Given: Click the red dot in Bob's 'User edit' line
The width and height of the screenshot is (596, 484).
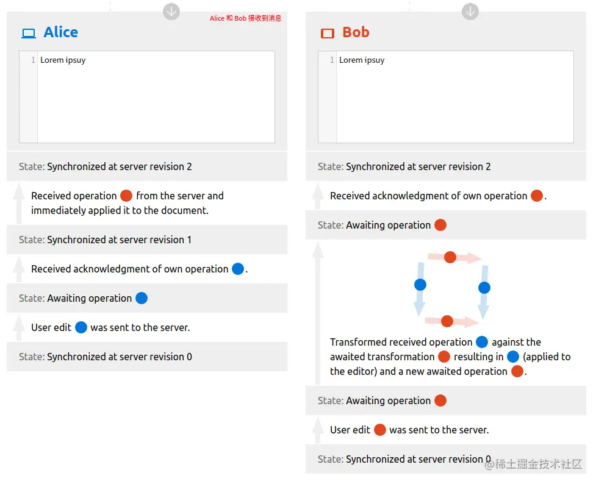Looking at the screenshot, I should (379, 430).
